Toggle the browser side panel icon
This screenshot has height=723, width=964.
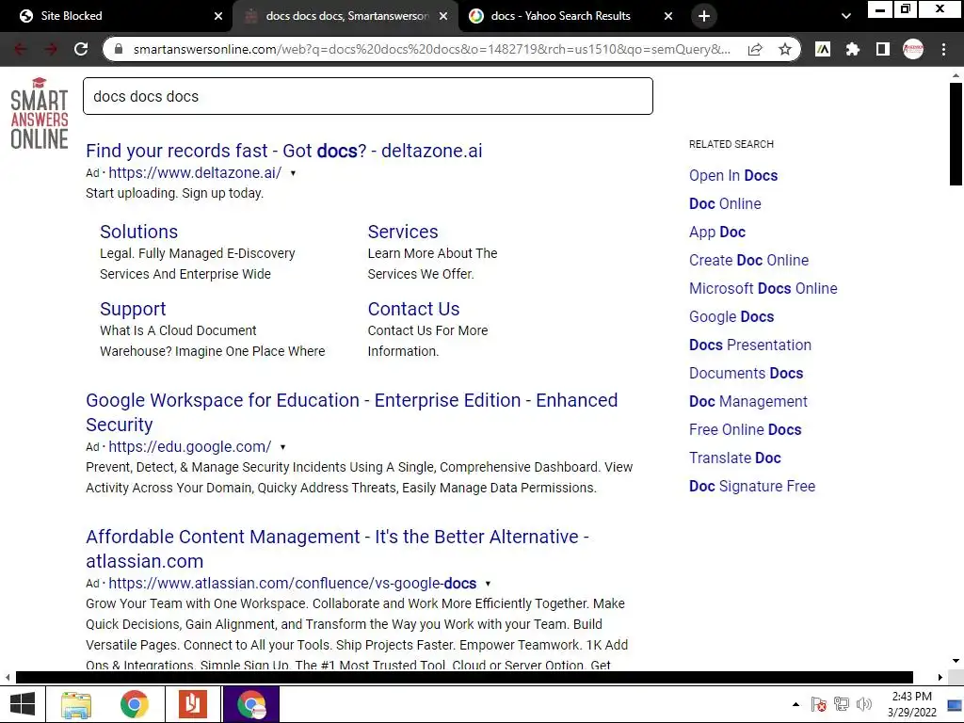coord(882,49)
